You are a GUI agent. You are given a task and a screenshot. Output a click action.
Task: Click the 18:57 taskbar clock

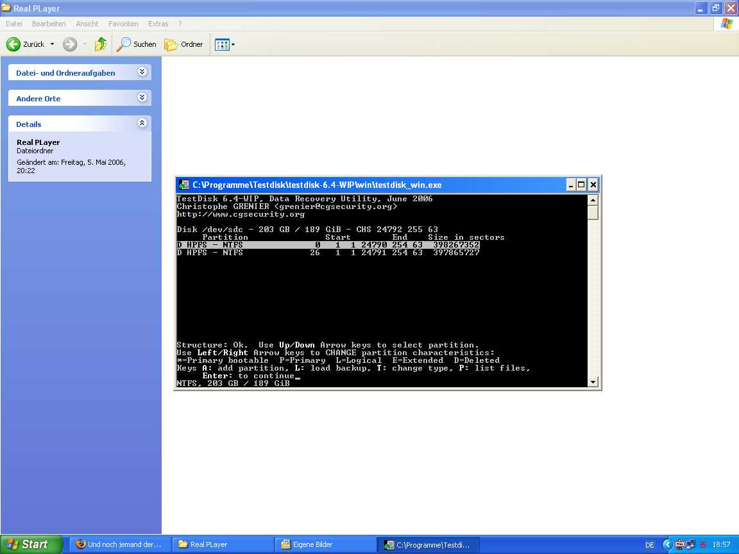721,544
